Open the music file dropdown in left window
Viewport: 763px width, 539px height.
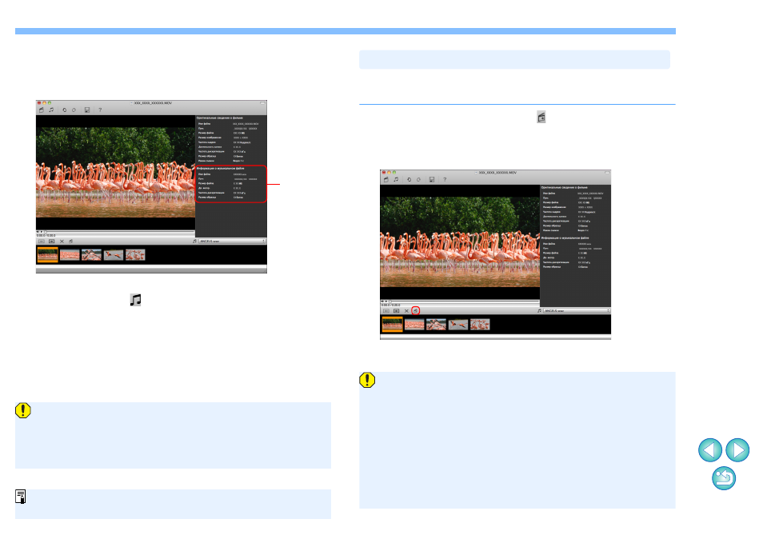232,242
